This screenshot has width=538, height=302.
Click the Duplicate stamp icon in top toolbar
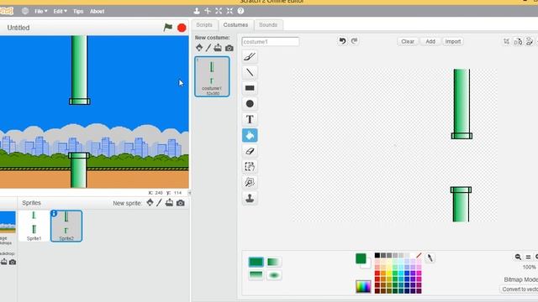click(x=197, y=11)
